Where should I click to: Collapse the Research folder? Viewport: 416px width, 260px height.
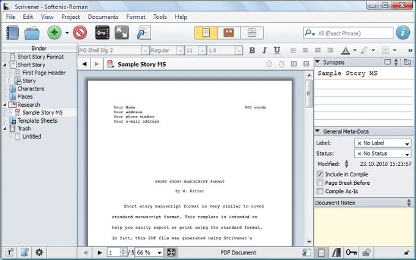coord(5,105)
